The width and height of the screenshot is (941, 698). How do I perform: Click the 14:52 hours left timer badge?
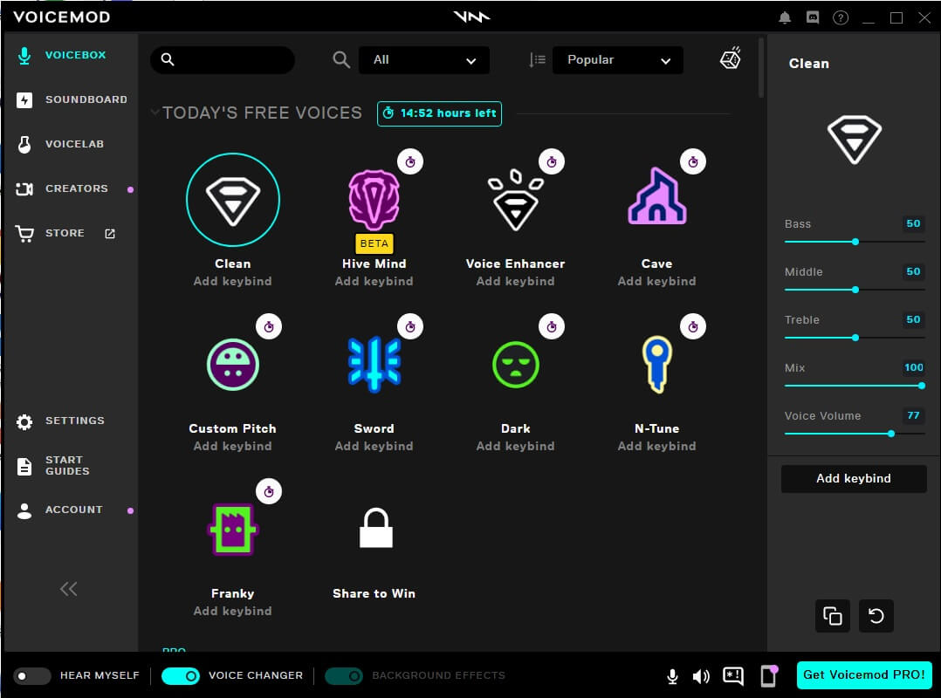(x=439, y=113)
